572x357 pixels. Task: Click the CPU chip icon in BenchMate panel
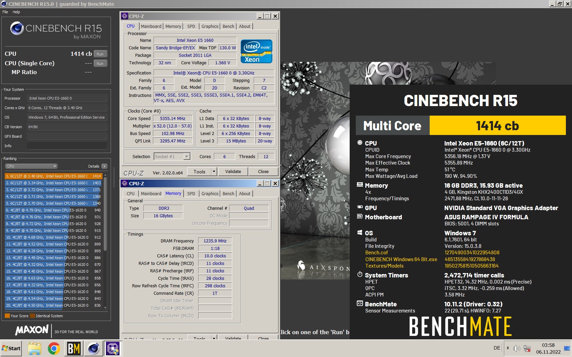click(x=360, y=143)
